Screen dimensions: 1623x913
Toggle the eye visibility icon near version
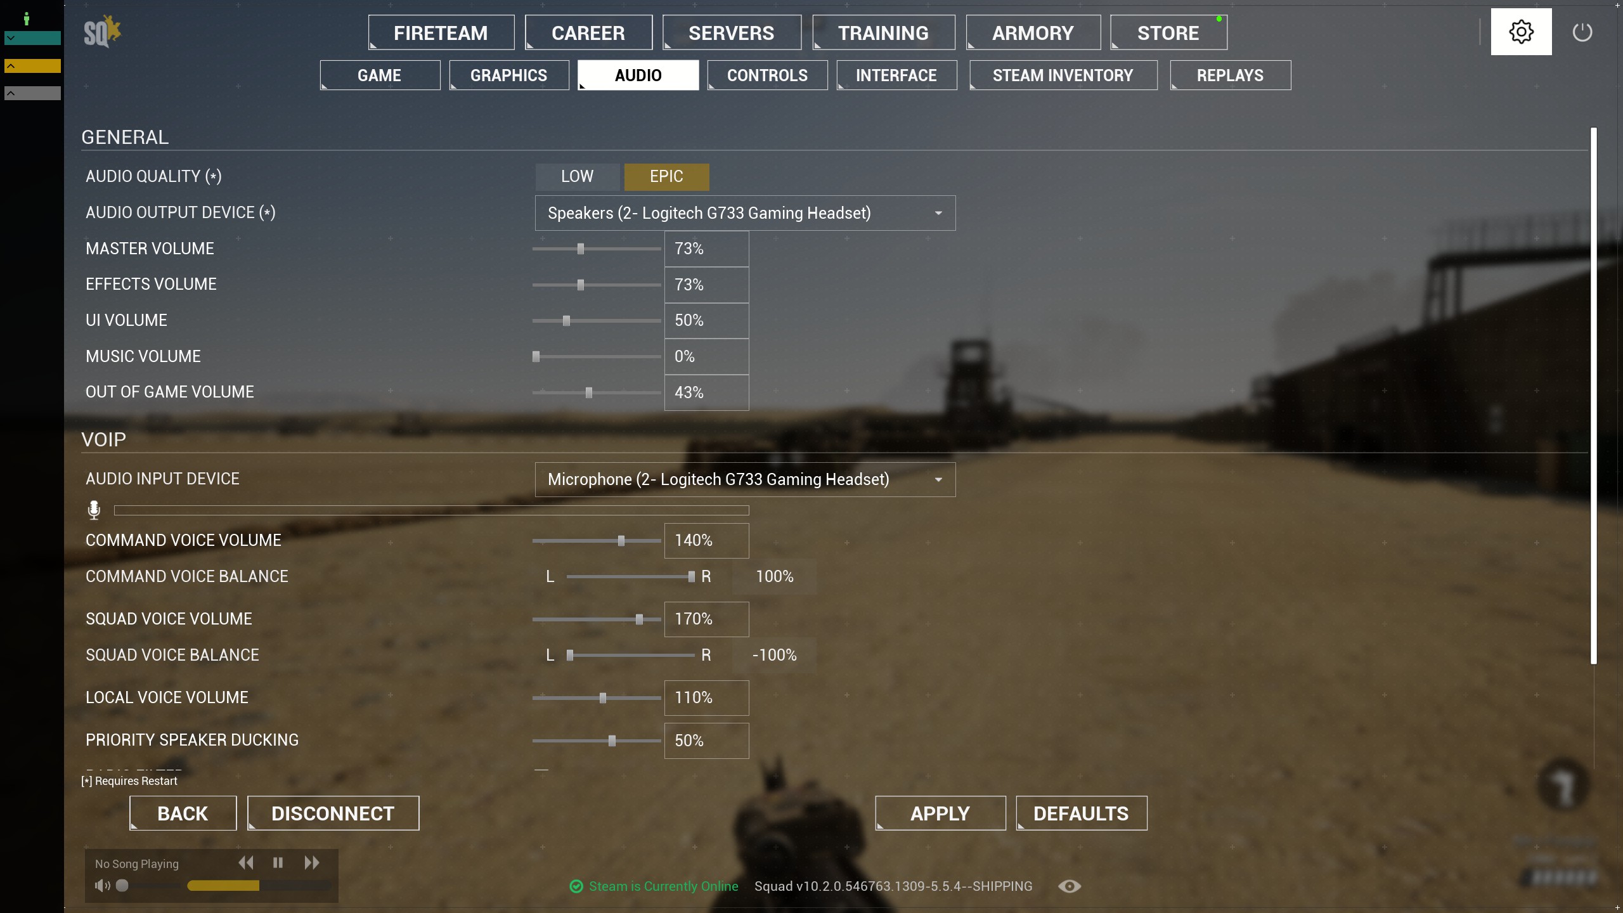pos(1070,886)
